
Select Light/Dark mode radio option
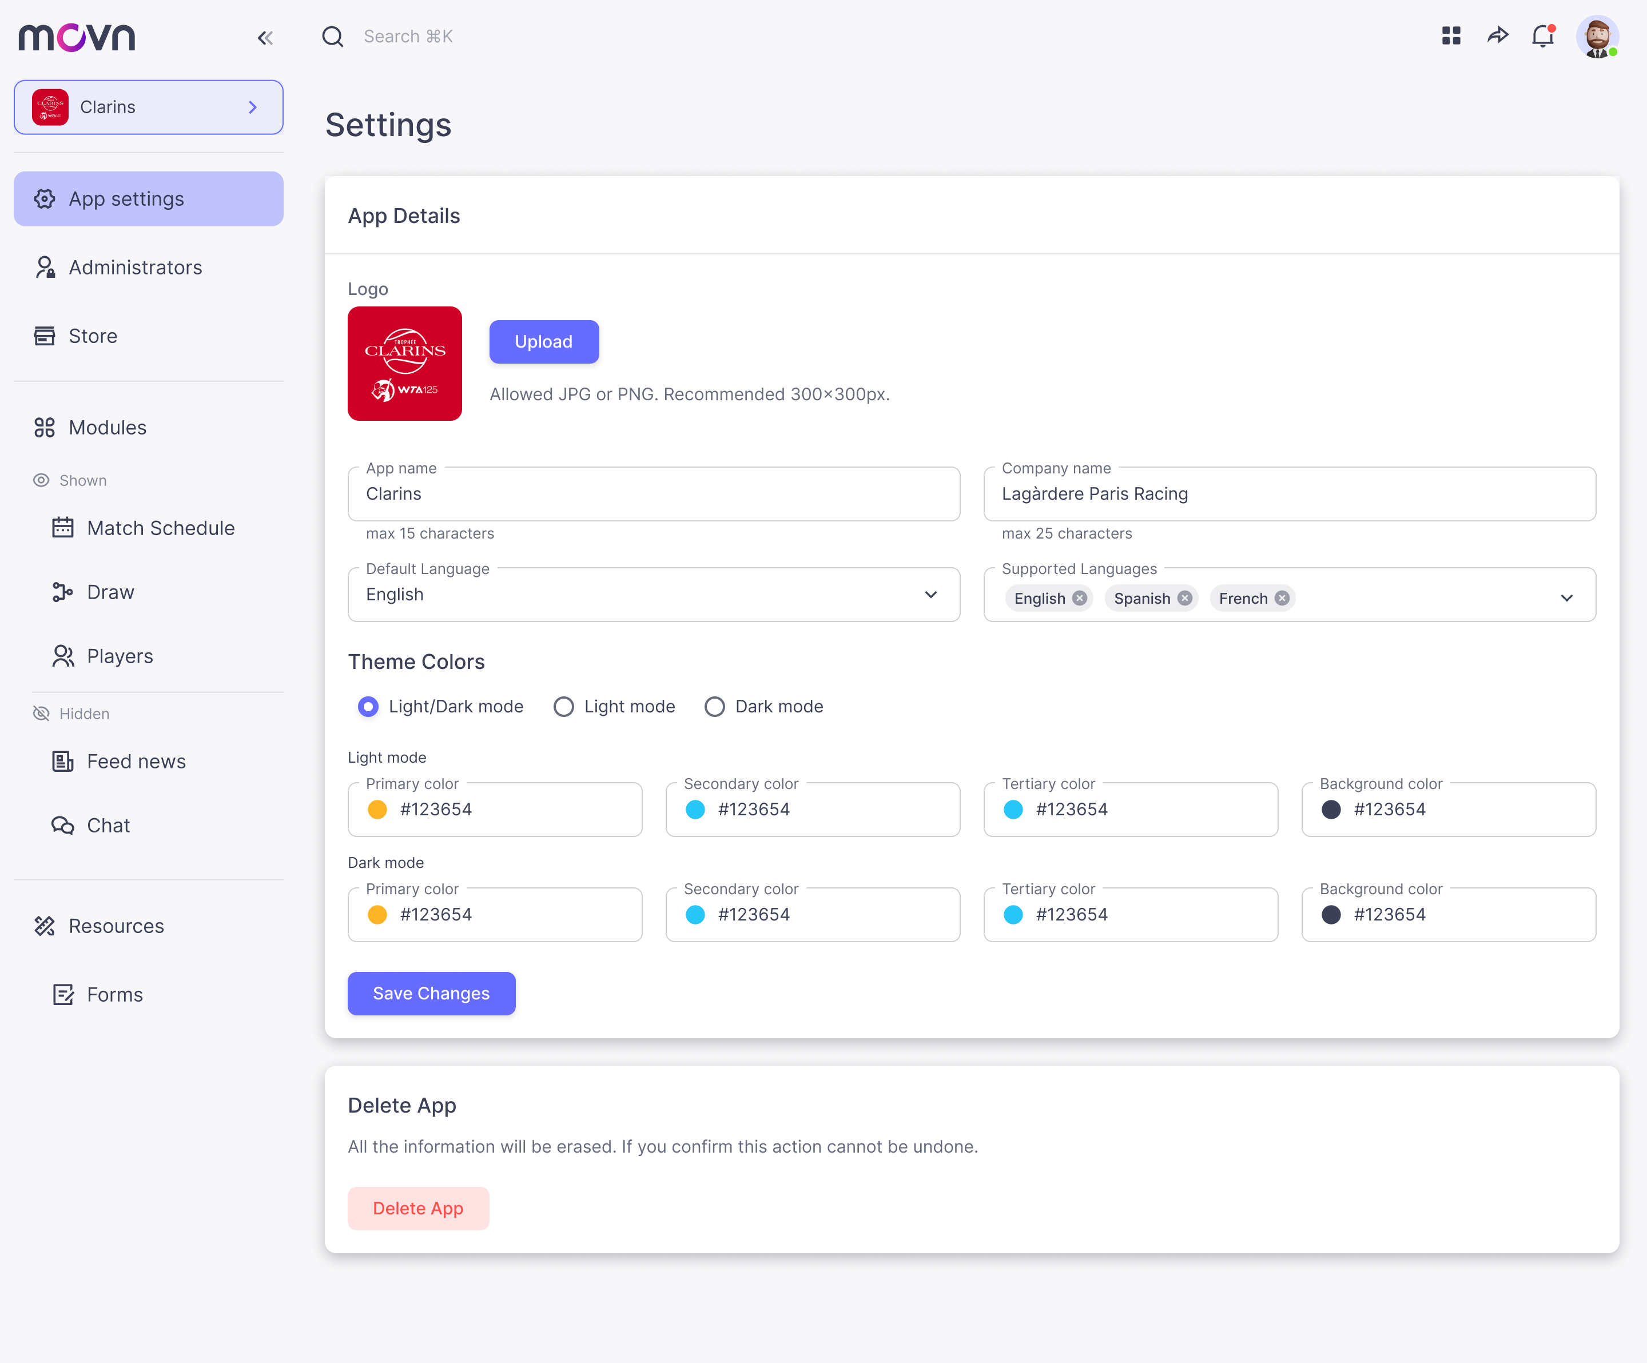tap(368, 707)
